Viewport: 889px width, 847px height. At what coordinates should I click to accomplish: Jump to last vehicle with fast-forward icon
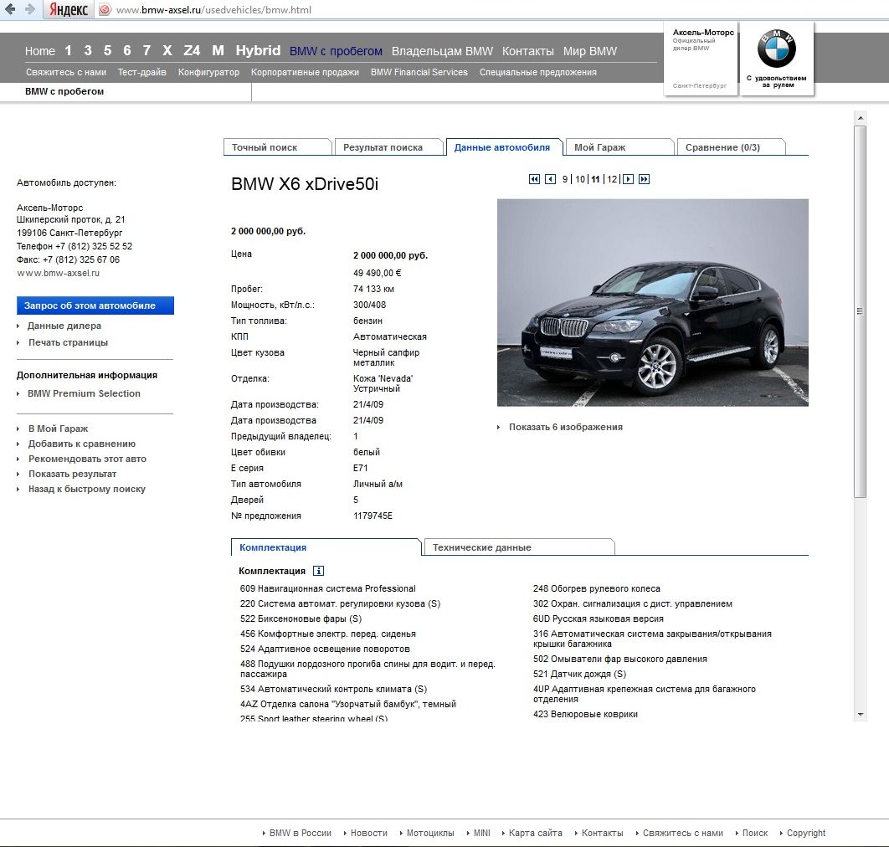click(x=644, y=179)
